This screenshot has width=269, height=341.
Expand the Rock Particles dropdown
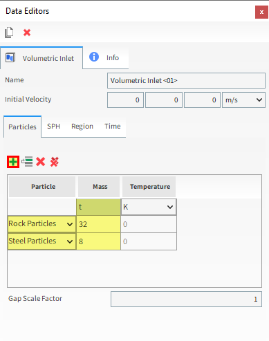click(x=41, y=224)
